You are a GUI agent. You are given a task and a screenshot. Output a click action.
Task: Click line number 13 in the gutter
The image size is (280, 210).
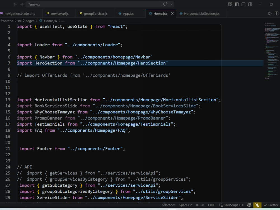pos(8,100)
